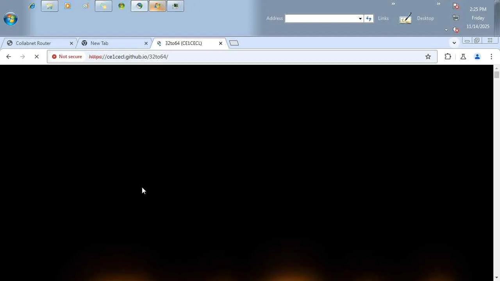This screenshot has height=281, width=500.
Task: Click the Not secure site info chip
Action: coord(67,57)
